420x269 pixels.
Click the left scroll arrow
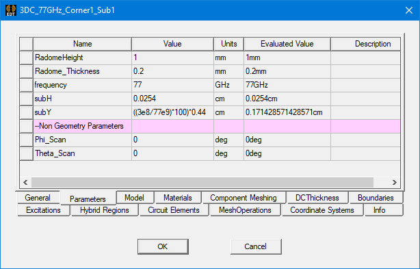pyautogui.click(x=25, y=183)
